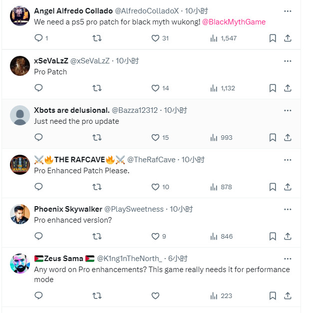
Task: Open more options on Angel Alfredo Collado's tweet
Action: [288, 11]
